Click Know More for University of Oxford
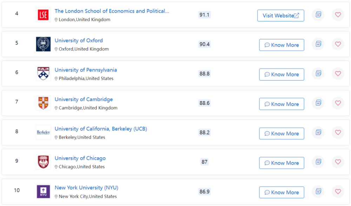This screenshot has width=351, height=206. [282, 45]
